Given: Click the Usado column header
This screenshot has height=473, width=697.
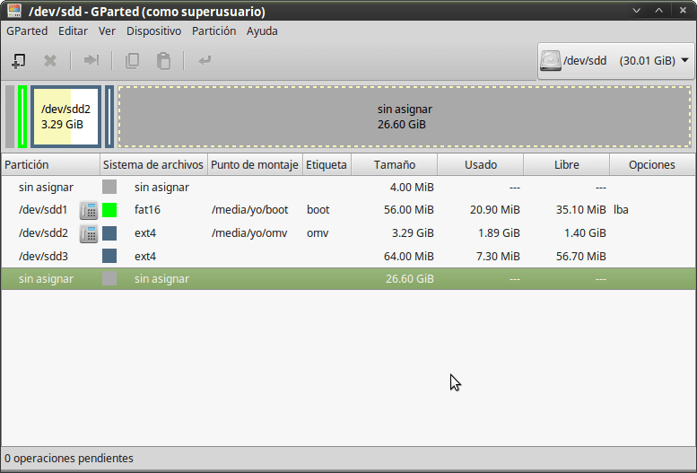Looking at the screenshot, I should pyautogui.click(x=481, y=164).
